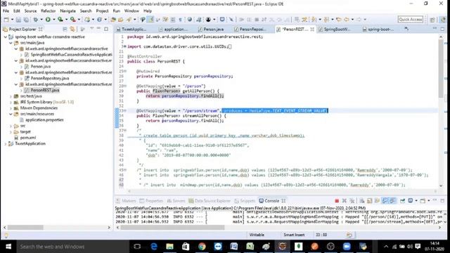The height and width of the screenshot is (253, 450).
Task: Click the New file toolbar icon
Action: pos(6,20)
